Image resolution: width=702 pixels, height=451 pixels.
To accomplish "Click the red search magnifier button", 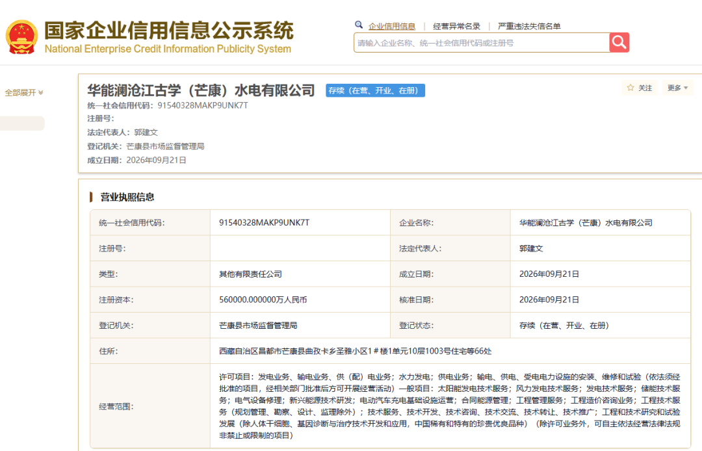I will [619, 42].
